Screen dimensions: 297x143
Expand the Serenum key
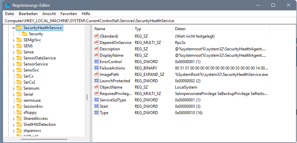(x=13, y=89)
